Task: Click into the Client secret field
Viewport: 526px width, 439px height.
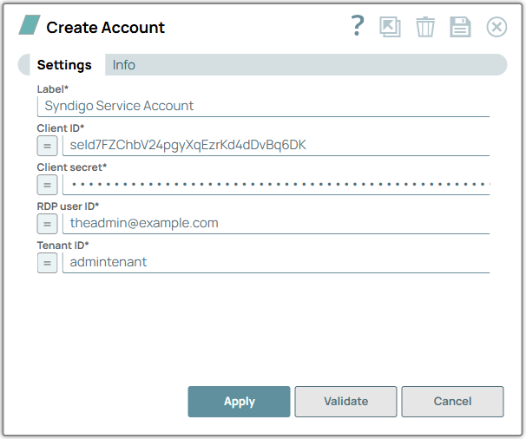Action: (x=276, y=184)
